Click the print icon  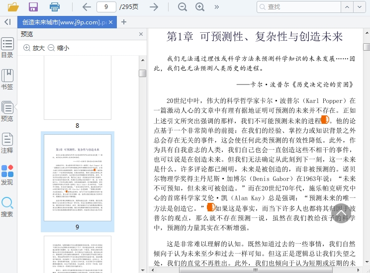[55, 7]
